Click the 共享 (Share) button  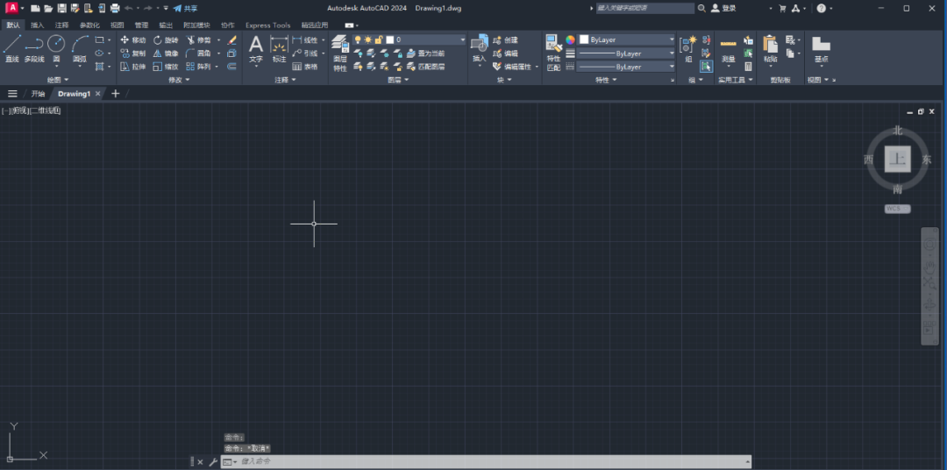coord(185,8)
